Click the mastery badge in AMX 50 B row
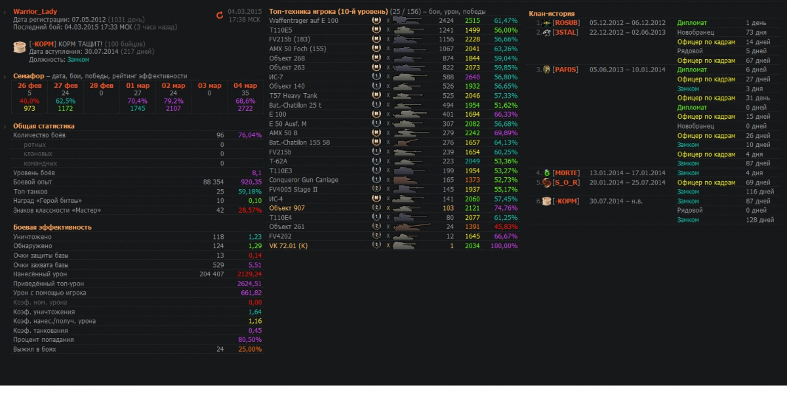 376,133
